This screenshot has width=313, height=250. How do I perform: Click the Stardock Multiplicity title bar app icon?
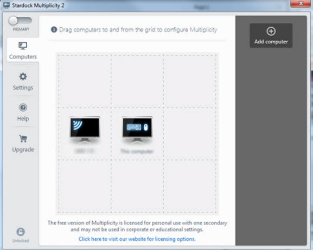point(7,5)
